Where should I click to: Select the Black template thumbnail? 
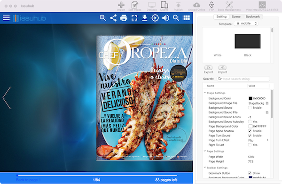click(248, 41)
